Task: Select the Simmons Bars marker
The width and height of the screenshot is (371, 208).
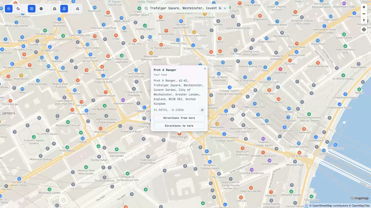Action: click(x=166, y=31)
